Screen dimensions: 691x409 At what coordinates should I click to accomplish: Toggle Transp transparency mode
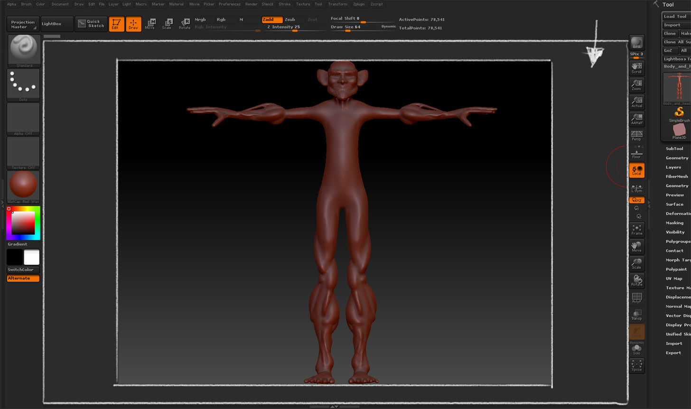pyautogui.click(x=636, y=315)
